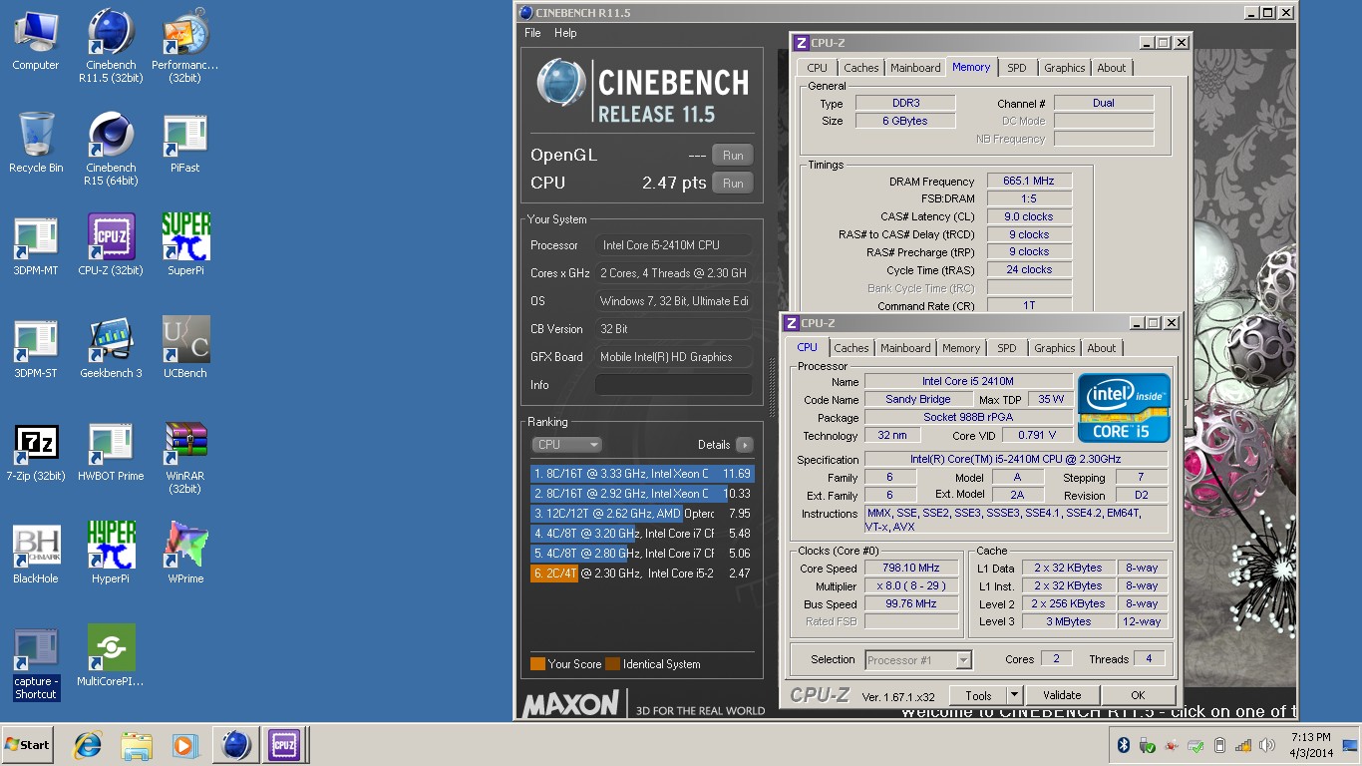Open CPU-Z (32bit) desktop shortcut
Screen dimensions: 1362x766
[x=112, y=245]
